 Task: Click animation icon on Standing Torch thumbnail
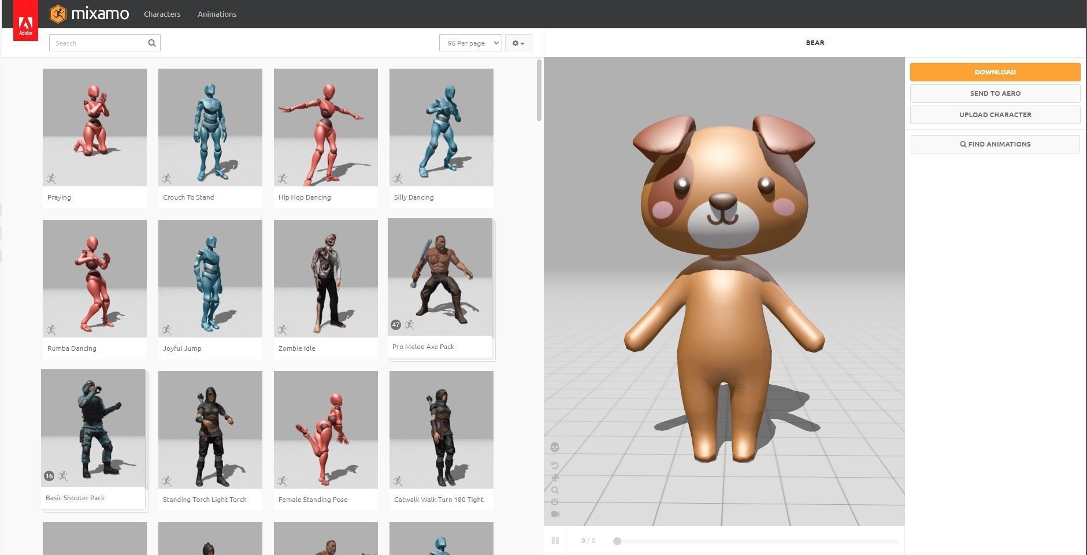(x=167, y=481)
